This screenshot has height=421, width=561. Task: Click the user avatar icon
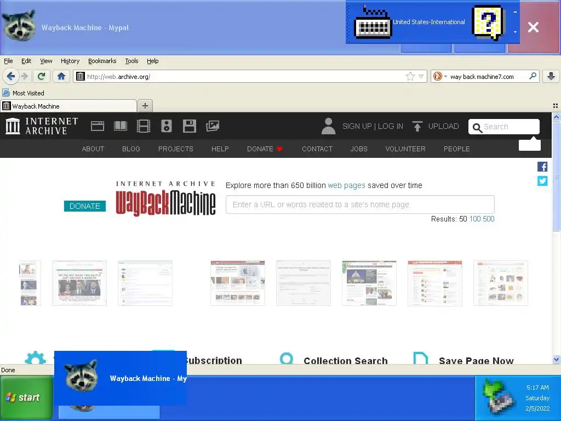point(328,126)
